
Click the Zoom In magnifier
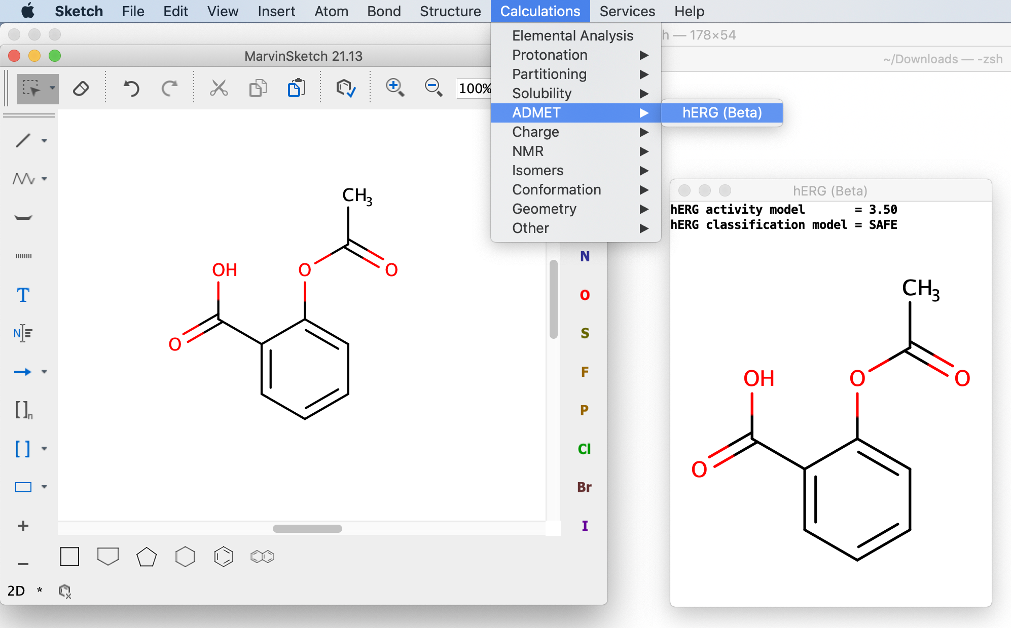[394, 88]
